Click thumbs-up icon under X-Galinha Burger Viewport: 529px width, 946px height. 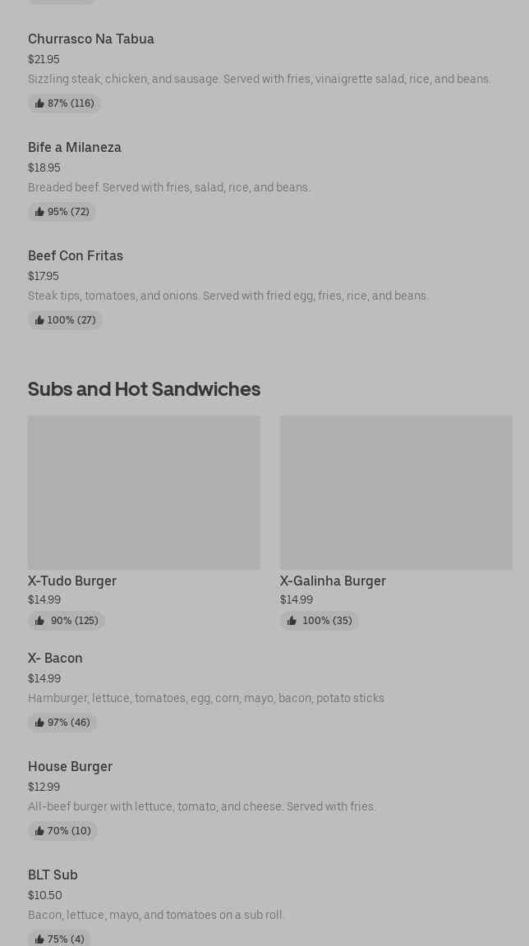pos(292,621)
